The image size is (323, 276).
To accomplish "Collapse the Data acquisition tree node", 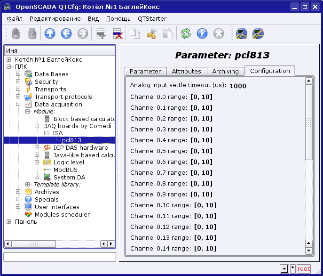I will (18, 104).
